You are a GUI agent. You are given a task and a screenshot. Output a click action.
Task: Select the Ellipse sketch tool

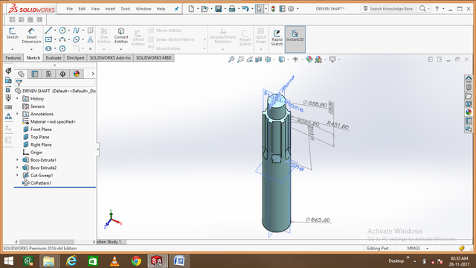tap(76, 39)
